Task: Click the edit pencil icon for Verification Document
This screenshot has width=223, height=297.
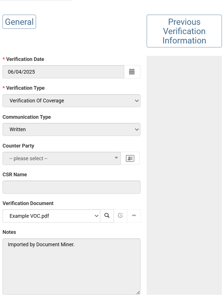Action: pos(121,216)
